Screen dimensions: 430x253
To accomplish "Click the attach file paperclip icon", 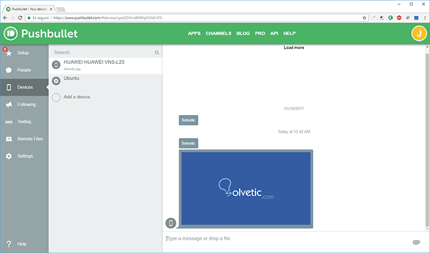I will coord(416,242).
